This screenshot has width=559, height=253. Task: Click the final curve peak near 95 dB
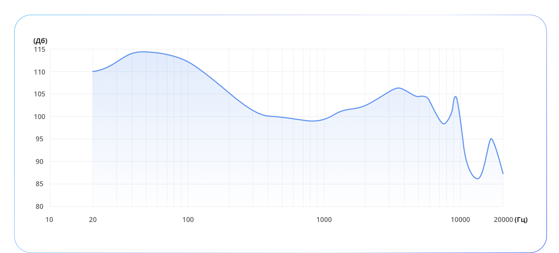pyautogui.click(x=491, y=138)
